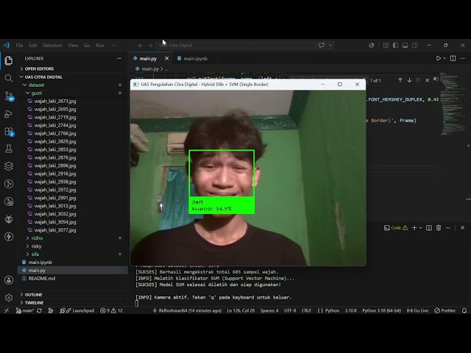Open the Manage gear settings
The image size is (471, 353).
(x=9, y=297)
